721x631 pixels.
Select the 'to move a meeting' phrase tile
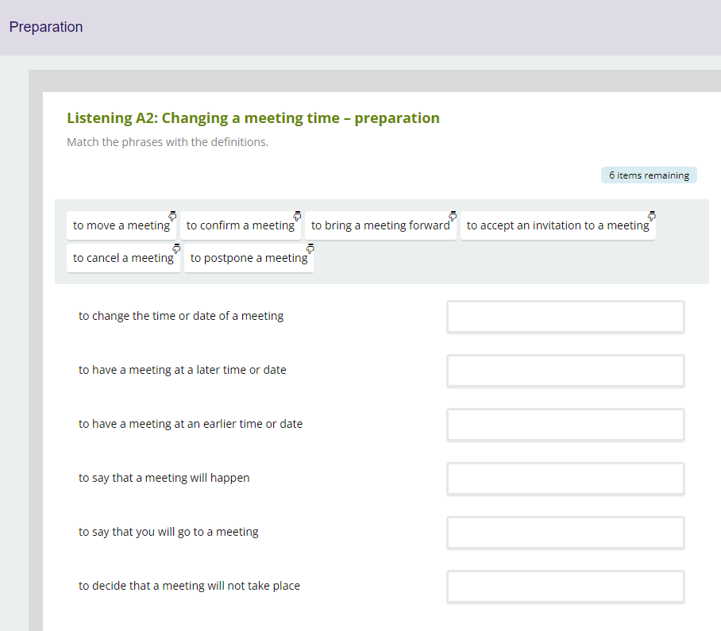(x=121, y=225)
